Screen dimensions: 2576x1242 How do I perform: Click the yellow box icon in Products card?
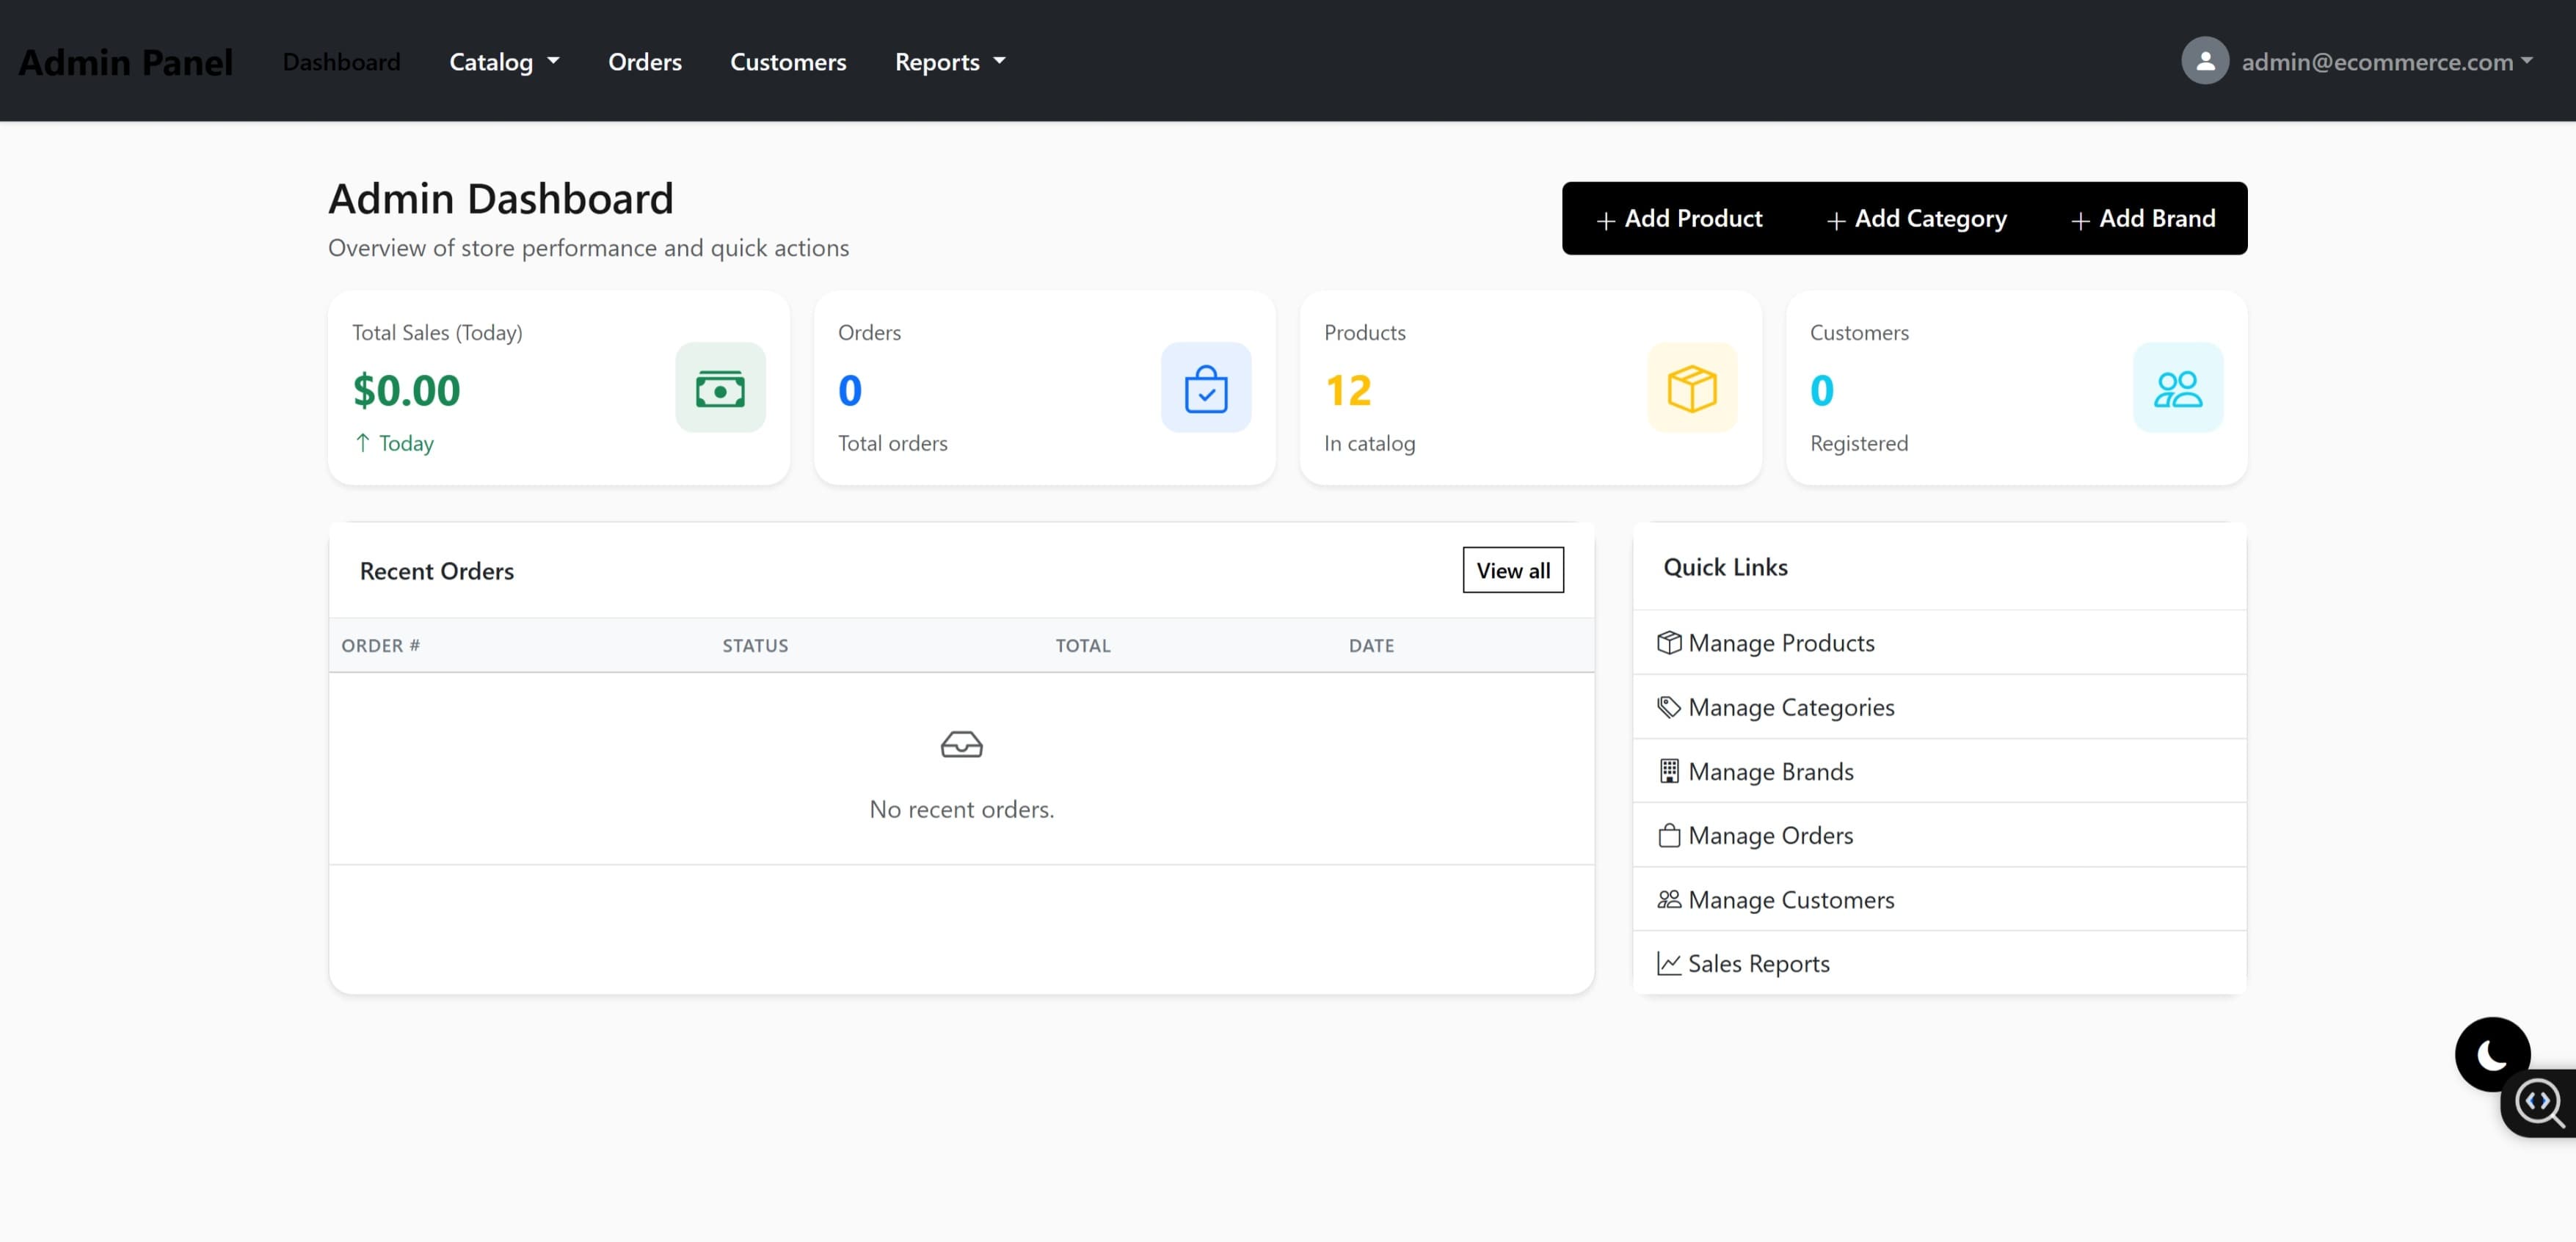(x=1692, y=388)
